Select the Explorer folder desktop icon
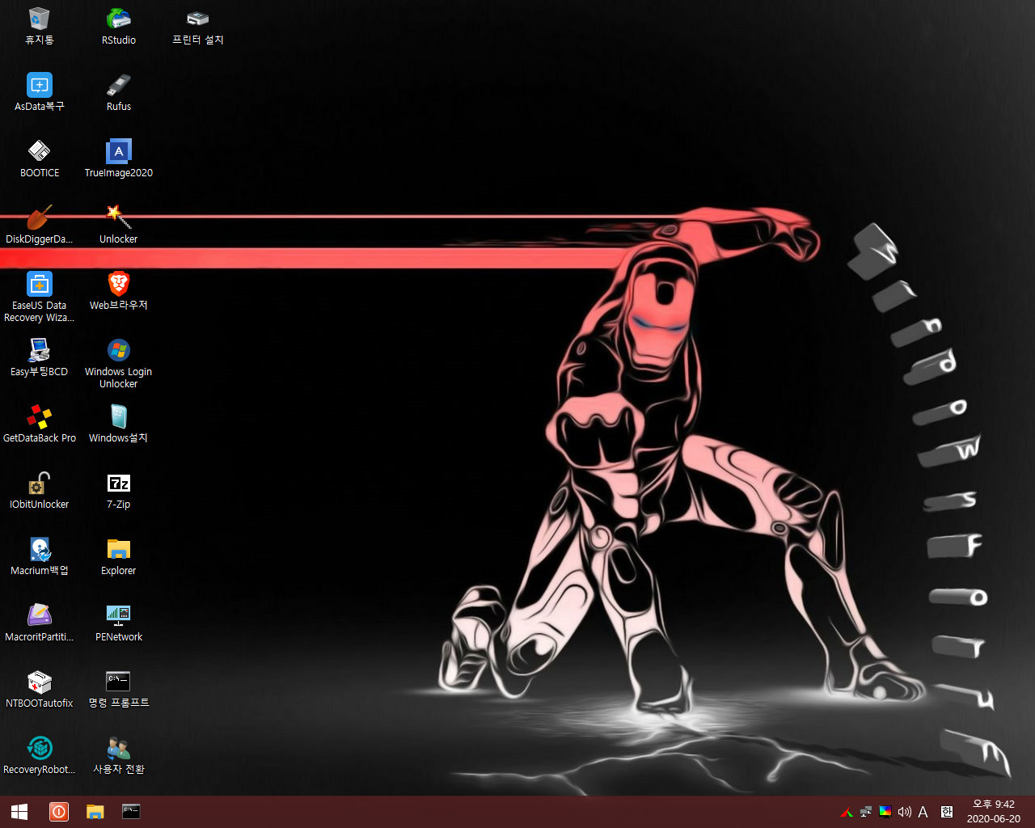 click(118, 556)
